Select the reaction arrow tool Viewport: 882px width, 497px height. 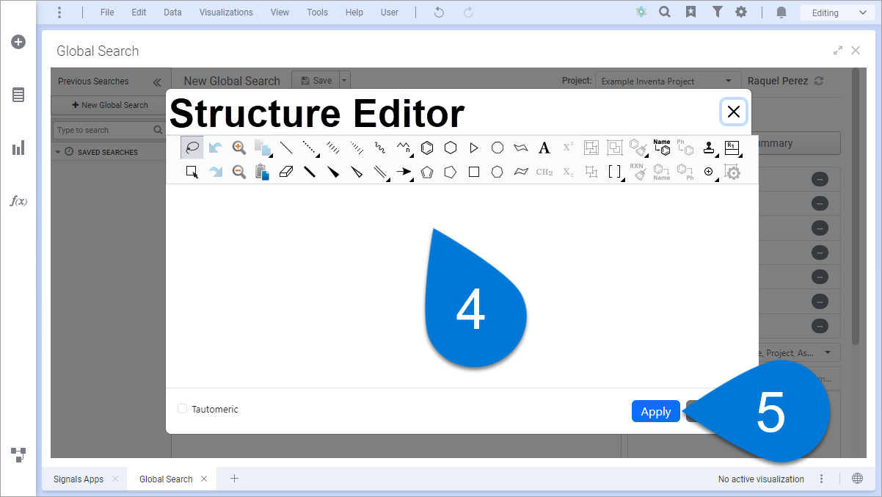pos(404,172)
